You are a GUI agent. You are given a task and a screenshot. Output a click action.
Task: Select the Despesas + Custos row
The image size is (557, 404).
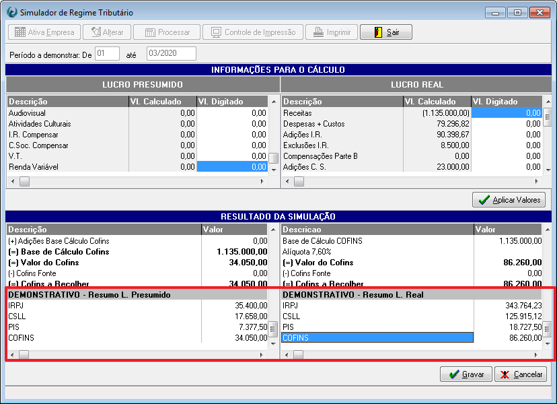[412, 124]
